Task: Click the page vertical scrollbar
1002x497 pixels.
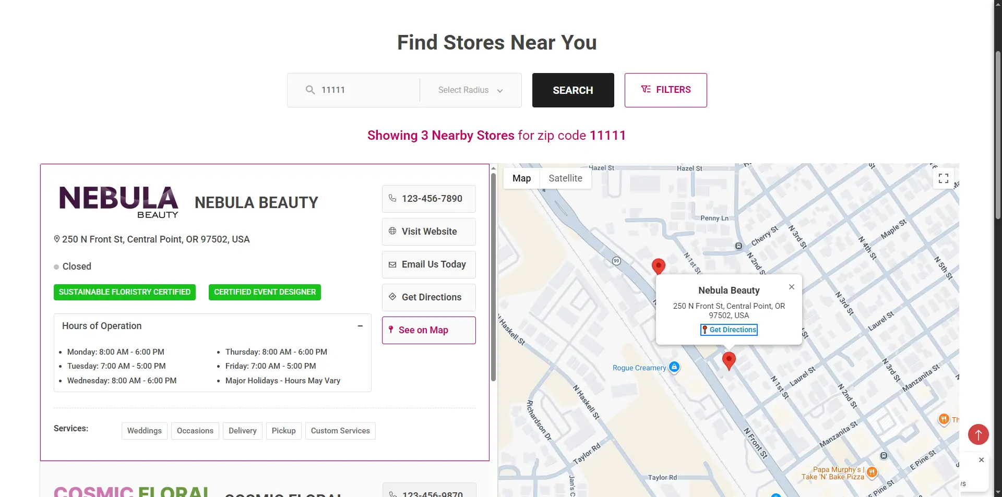Action: (x=998, y=136)
